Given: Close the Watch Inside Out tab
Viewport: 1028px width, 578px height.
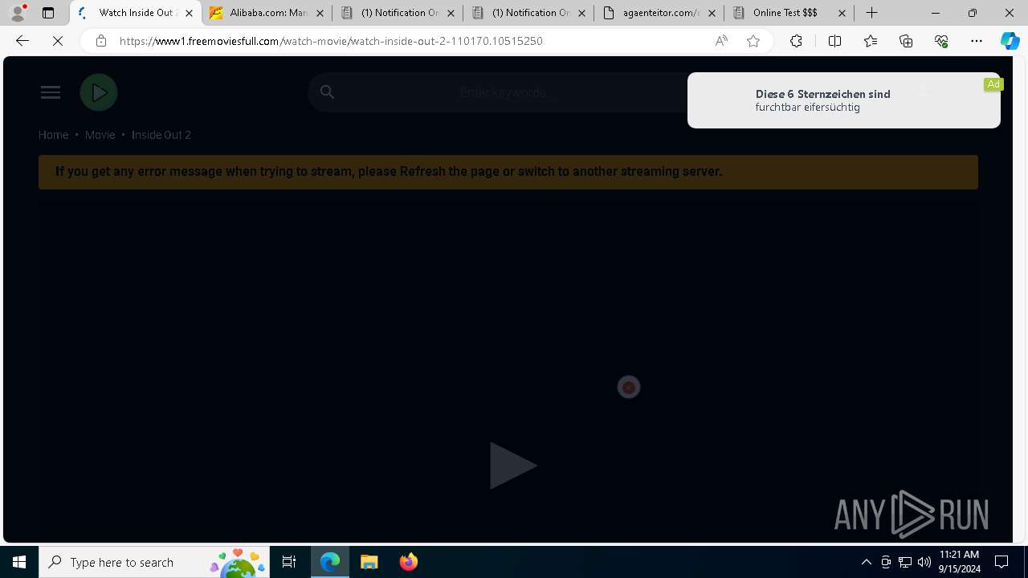Looking at the screenshot, I should tap(189, 13).
